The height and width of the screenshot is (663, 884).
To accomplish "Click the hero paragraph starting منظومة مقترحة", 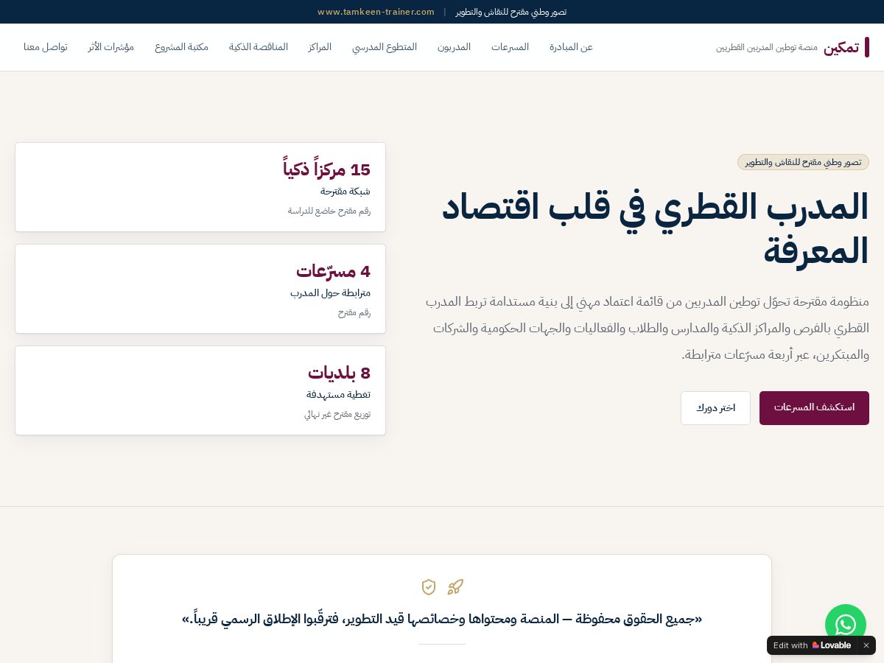I will (647, 329).
